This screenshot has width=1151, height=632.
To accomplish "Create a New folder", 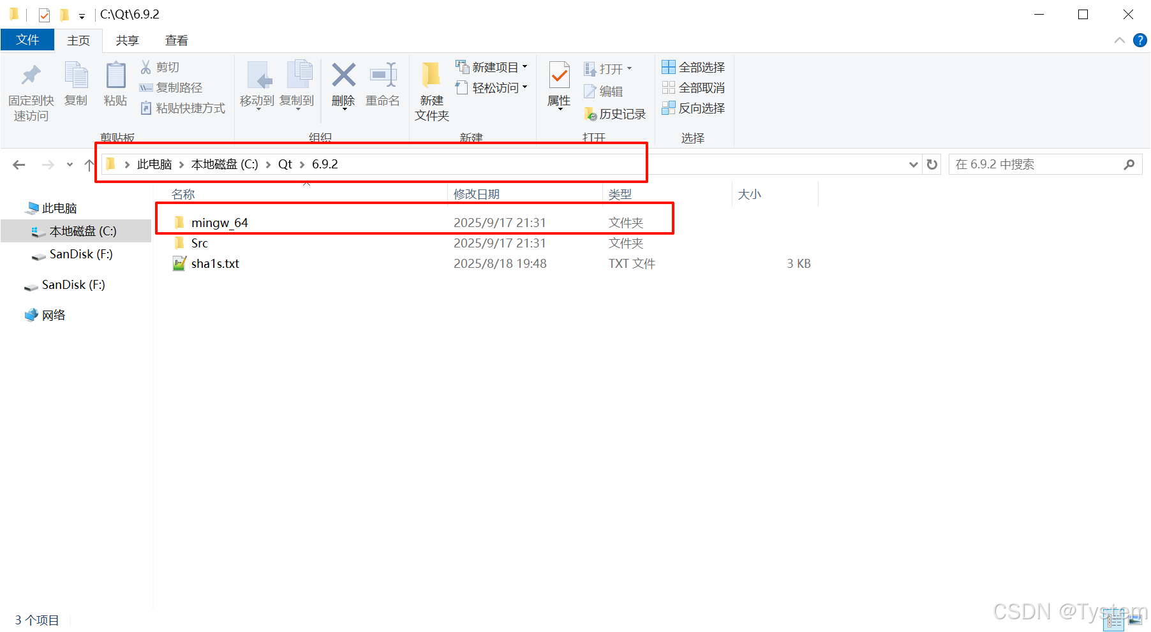I will click(x=432, y=91).
